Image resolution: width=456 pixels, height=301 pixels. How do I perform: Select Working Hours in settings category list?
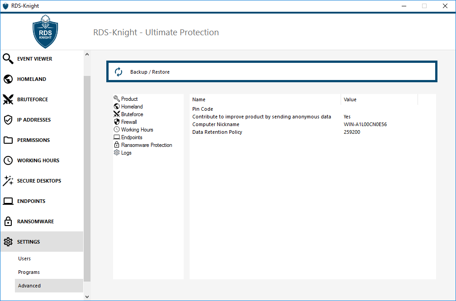point(137,130)
